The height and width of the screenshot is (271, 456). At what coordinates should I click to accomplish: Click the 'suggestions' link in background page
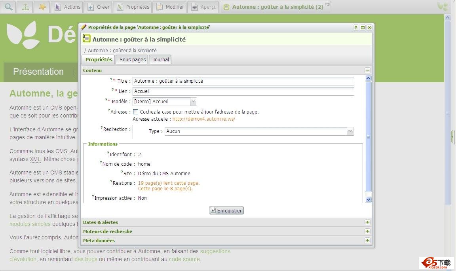215,251
